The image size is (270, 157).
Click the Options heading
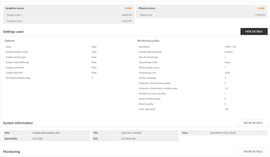(10, 41)
